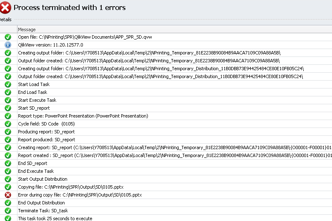Click green check icon beside Start Load Task
Image resolution: width=332 pixels, height=221 pixels.
click(8, 84)
